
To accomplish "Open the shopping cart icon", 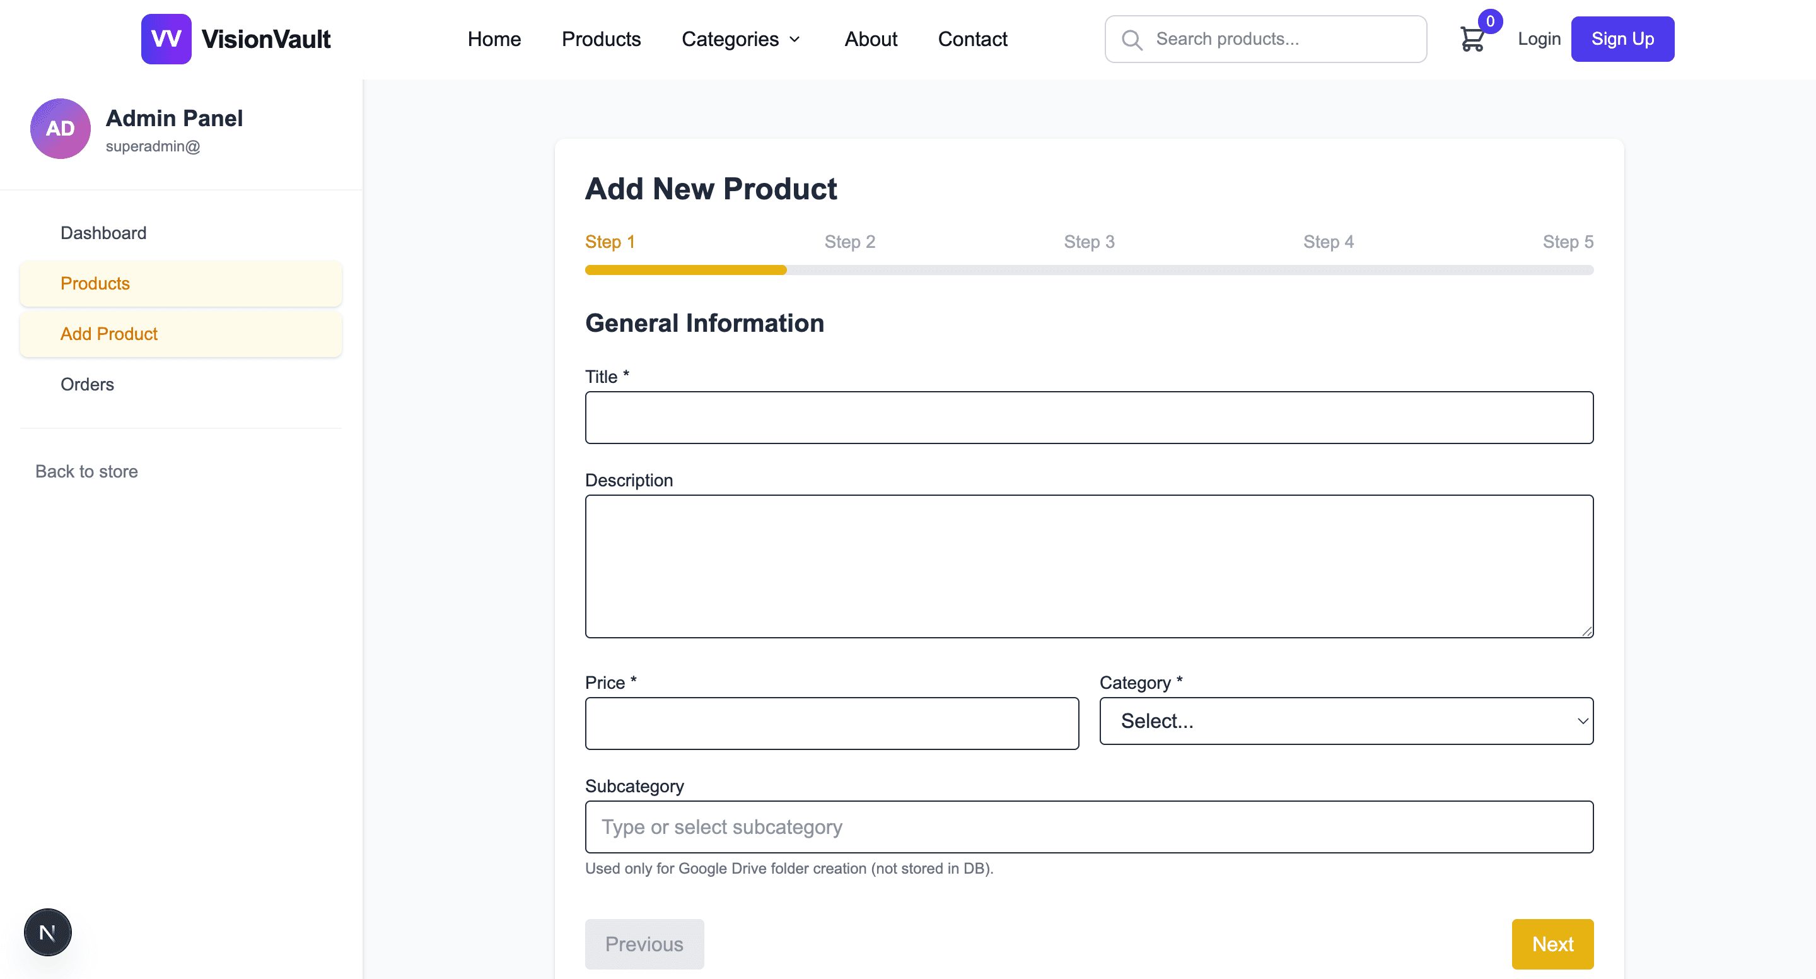I will tap(1471, 40).
